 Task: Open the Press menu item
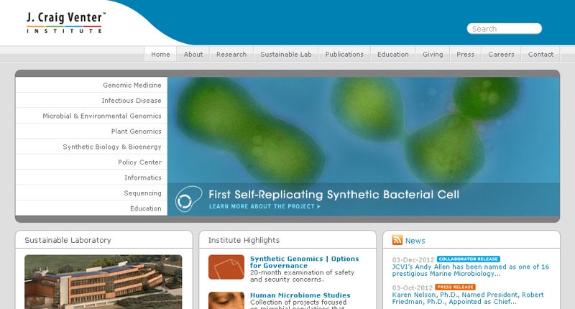click(x=465, y=54)
